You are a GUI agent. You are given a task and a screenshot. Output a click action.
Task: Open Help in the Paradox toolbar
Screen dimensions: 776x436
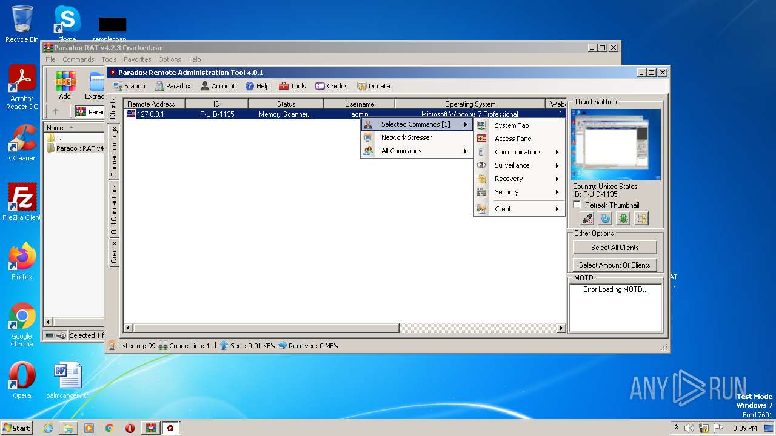(257, 86)
